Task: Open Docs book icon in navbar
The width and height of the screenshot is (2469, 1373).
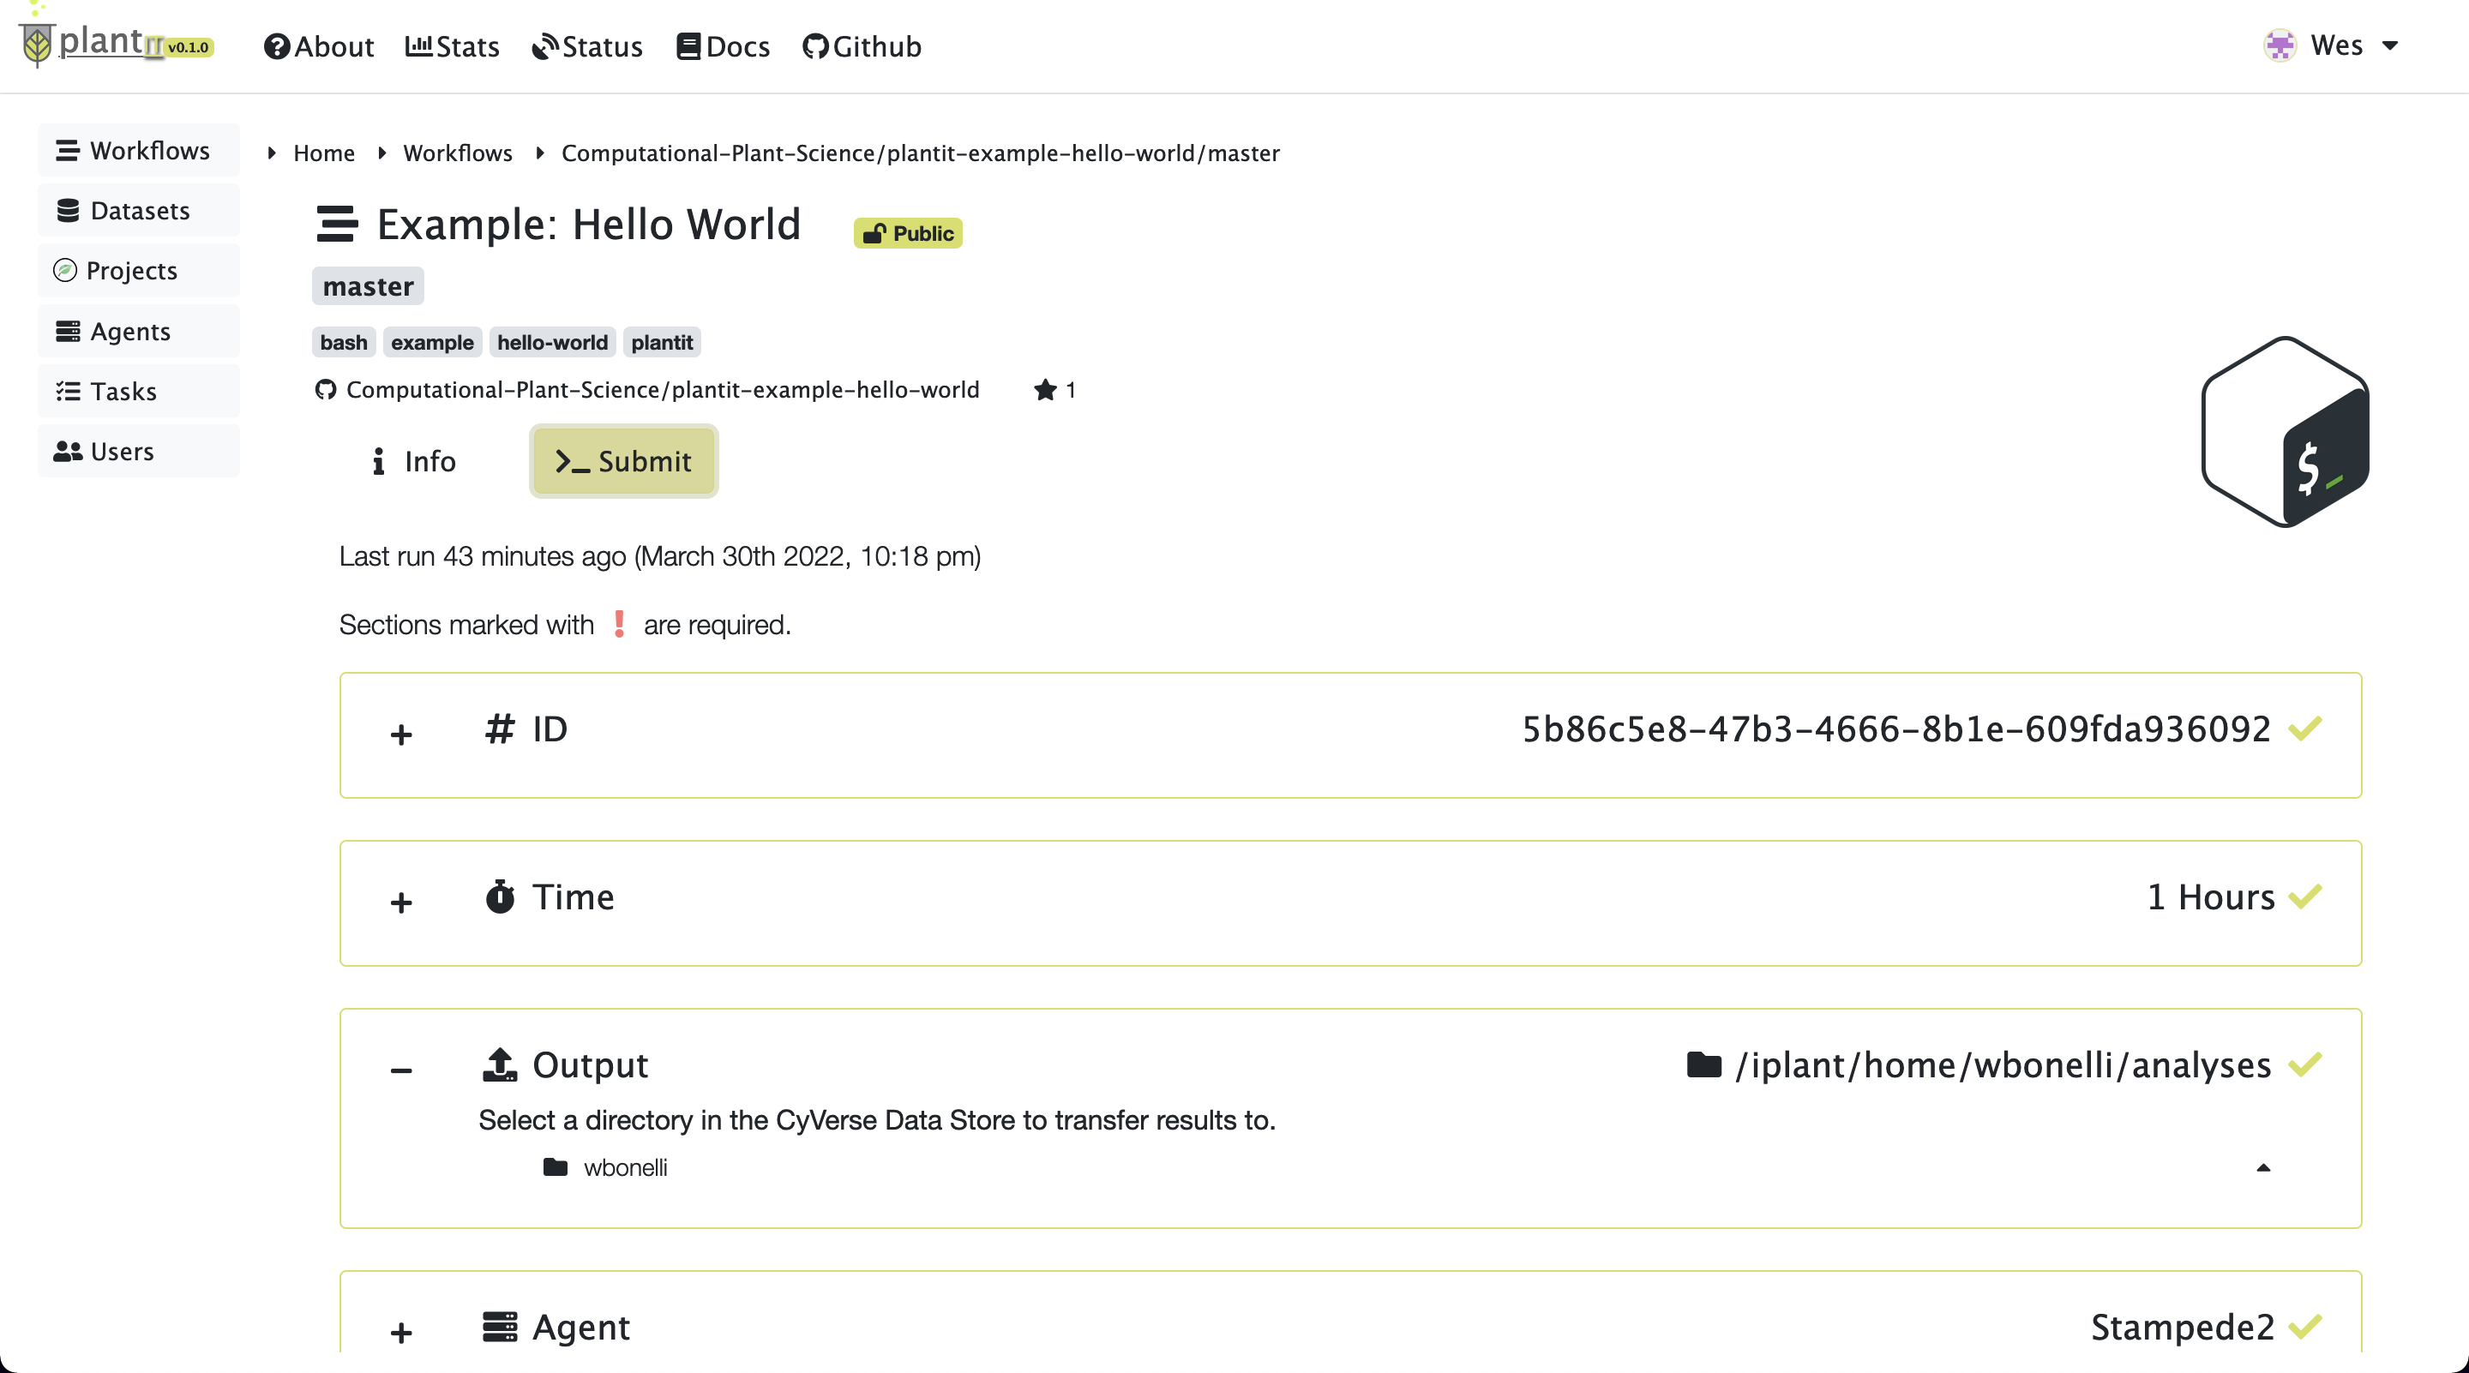Action: pyautogui.click(x=688, y=46)
